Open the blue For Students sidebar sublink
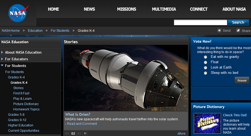The image size is (251, 136). pyautogui.click(x=14, y=72)
